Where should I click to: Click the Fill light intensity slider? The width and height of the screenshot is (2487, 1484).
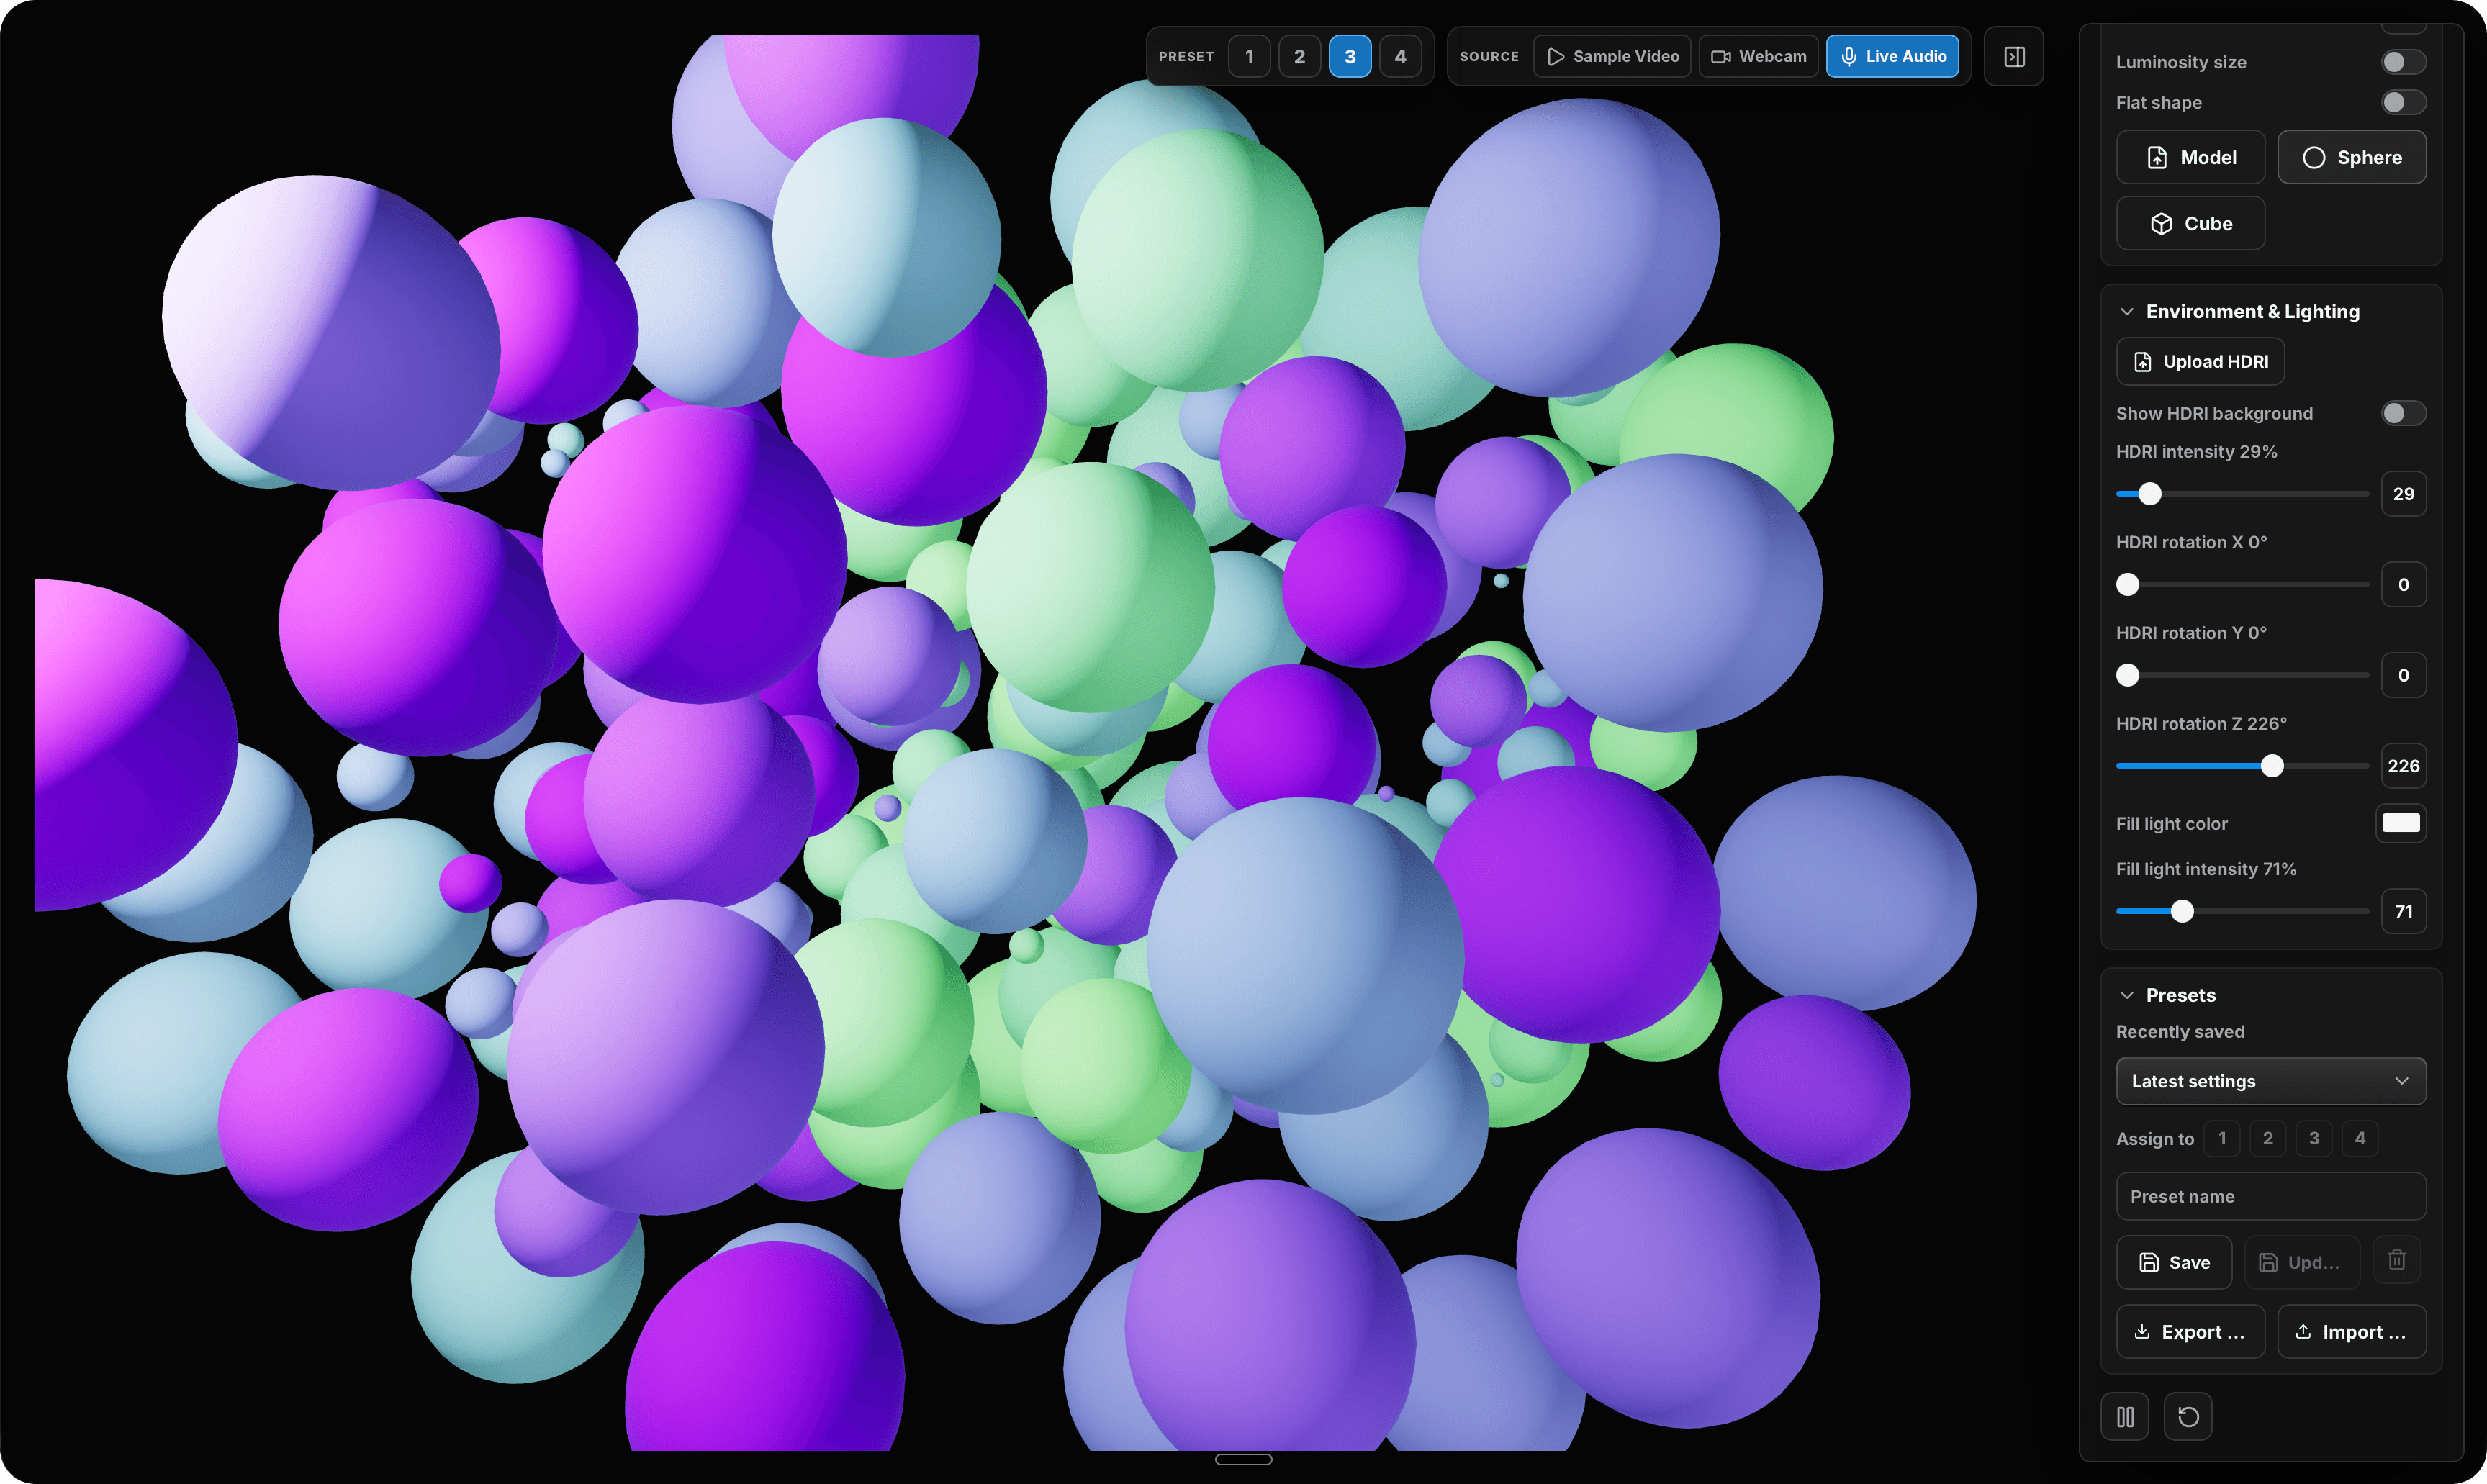[x=2242, y=911]
